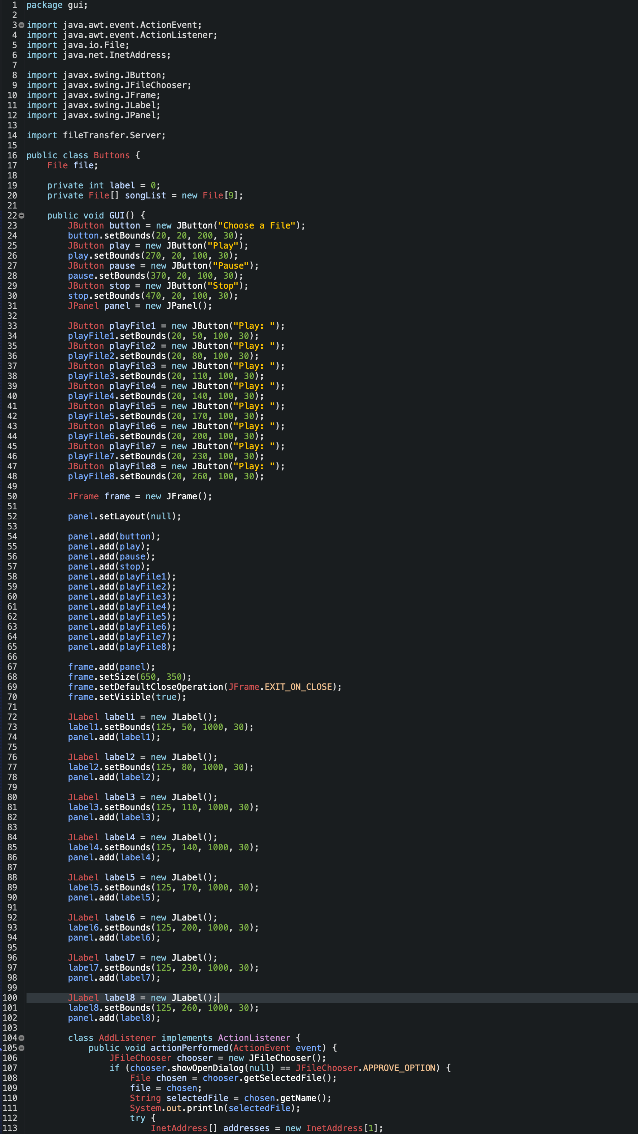Click the label8.setBounds line
Viewport: 638px width, 1134px height.
click(x=163, y=1008)
